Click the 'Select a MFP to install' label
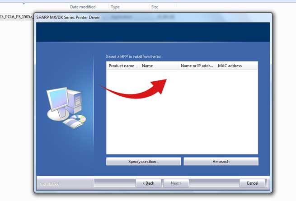The width and height of the screenshot is (296, 201). pos(134,56)
